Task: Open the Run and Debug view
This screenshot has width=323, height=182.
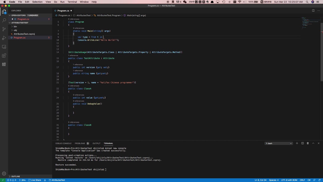Action: click(x=4, y=38)
